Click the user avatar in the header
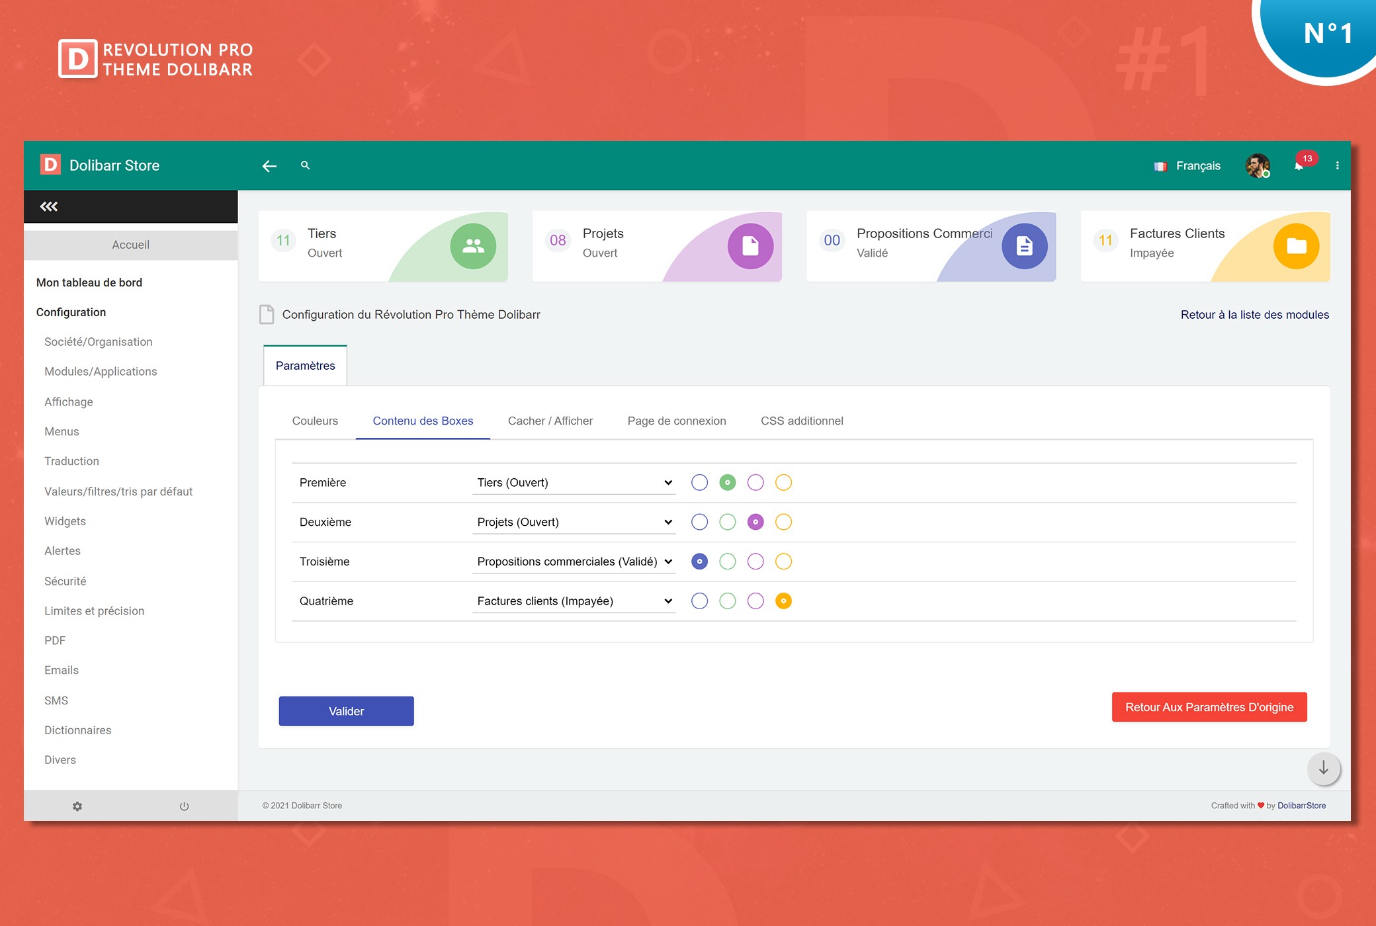Screen dimensions: 1376x926 coord(1257,165)
